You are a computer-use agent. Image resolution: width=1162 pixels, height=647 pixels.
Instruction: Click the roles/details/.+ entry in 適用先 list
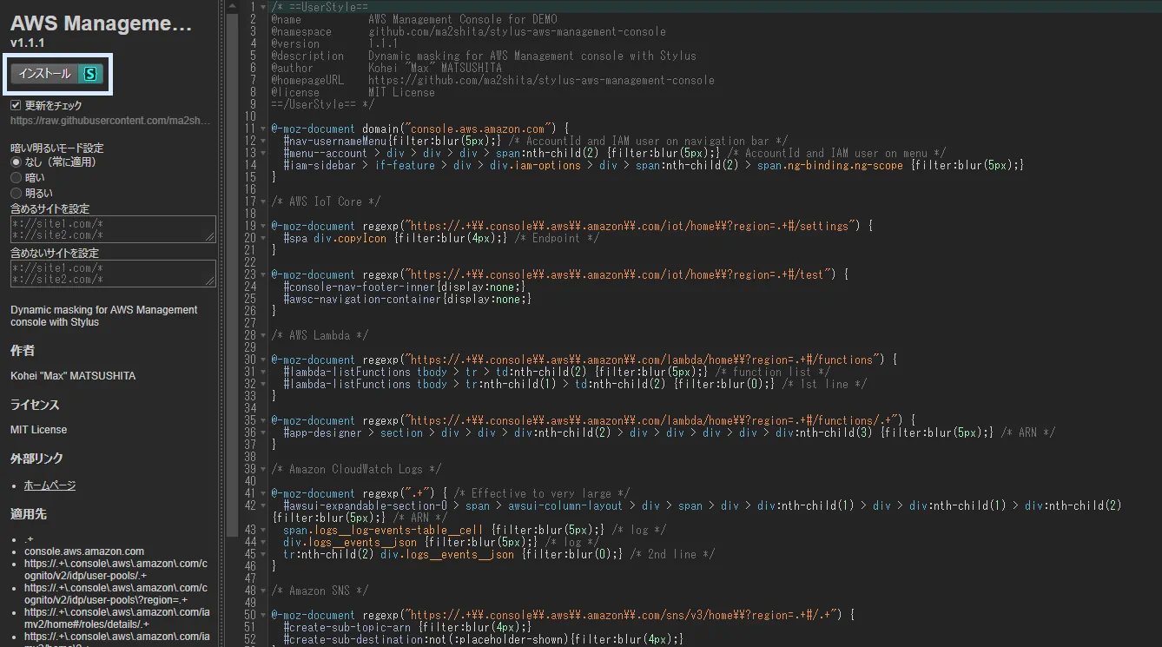pyautogui.click(x=116, y=618)
